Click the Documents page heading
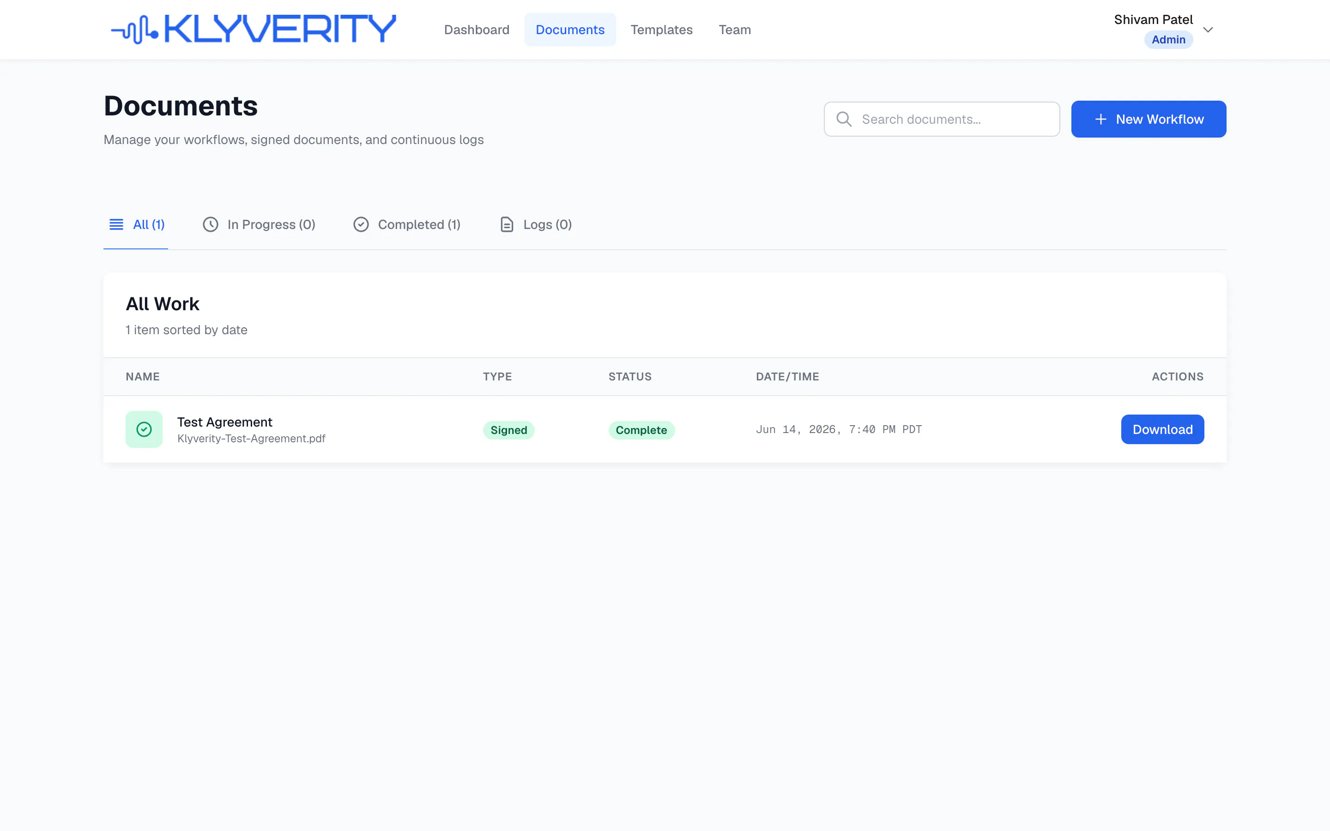 (x=181, y=106)
